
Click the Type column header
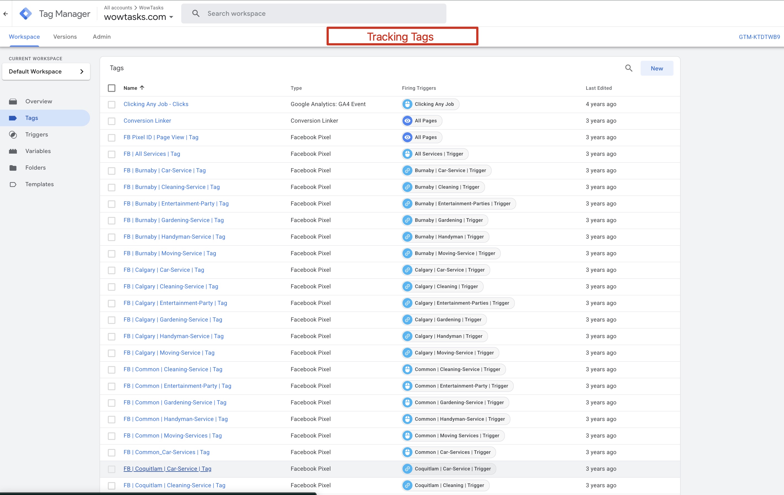tap(296, 88)
